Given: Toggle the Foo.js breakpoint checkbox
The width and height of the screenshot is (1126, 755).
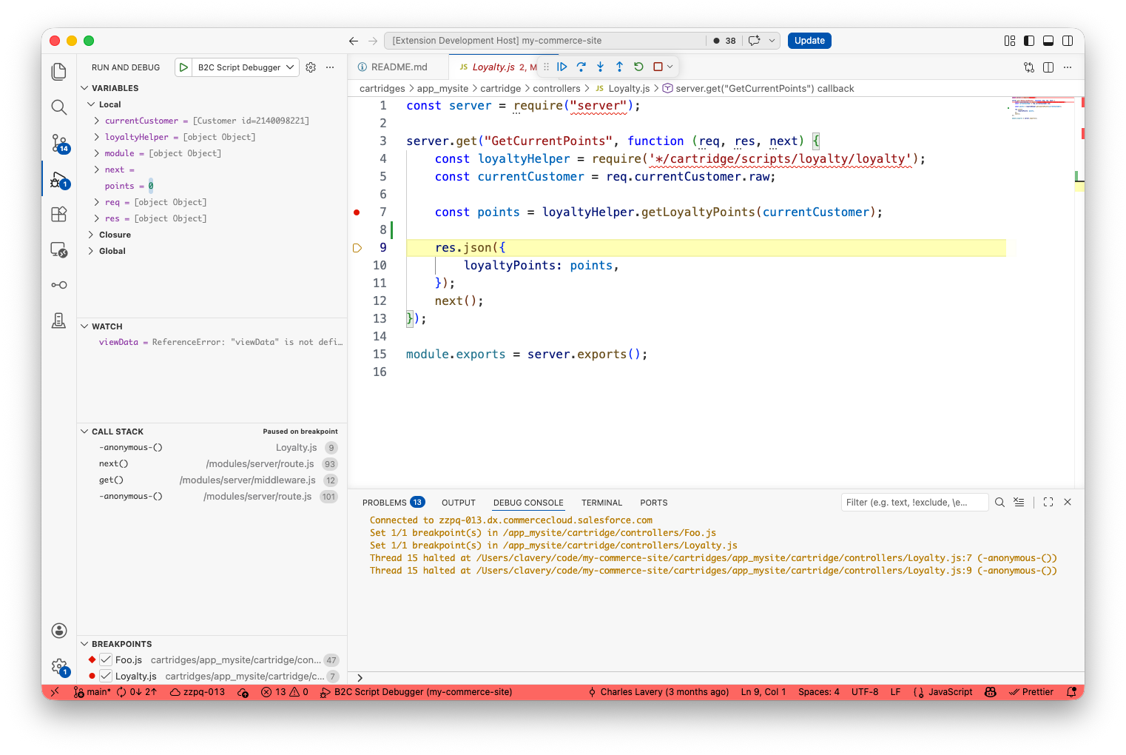Looking at the screenshot, I should 106,660.
